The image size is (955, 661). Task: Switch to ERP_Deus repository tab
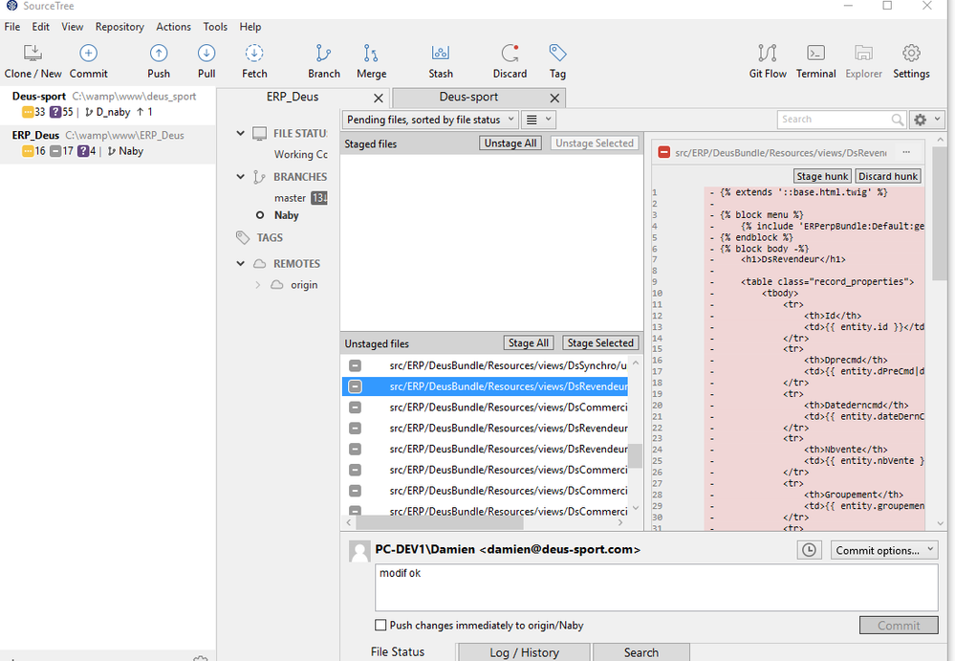(x=293, y=97)
